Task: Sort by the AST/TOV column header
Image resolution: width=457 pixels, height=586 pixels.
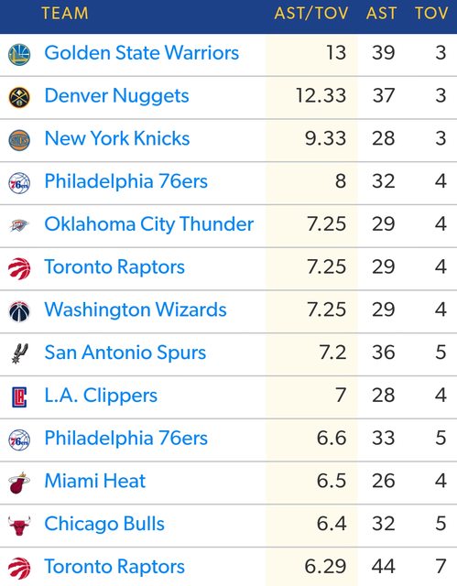Action: coord(310,14)
